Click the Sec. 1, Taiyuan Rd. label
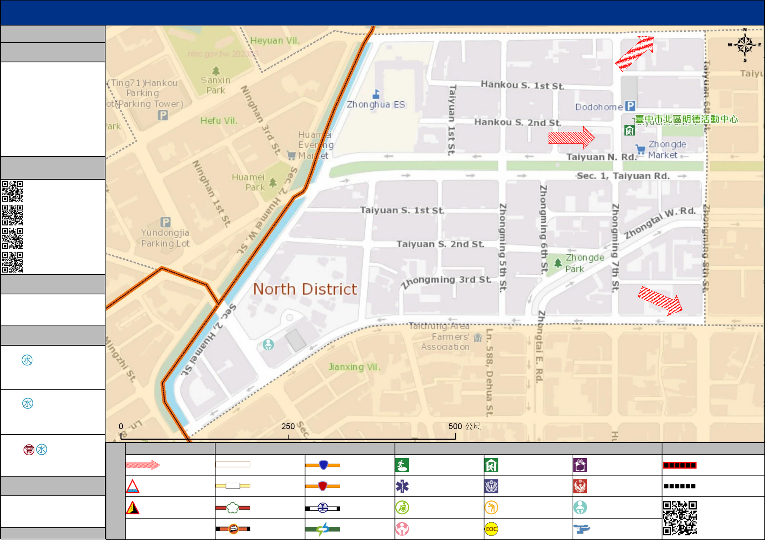Screen dimensions: 765x540 tap(623, 176)
